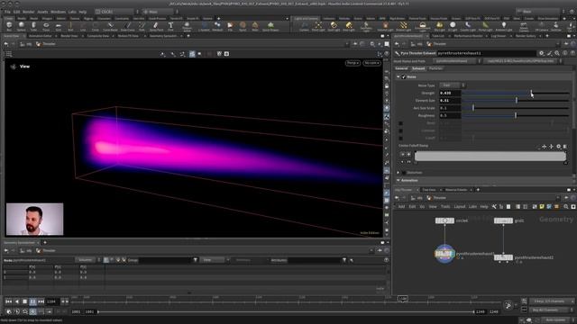The height and width of the screenshot is (324, 577).
Task: Expand the Distortion section
Action: click(398, 172)
